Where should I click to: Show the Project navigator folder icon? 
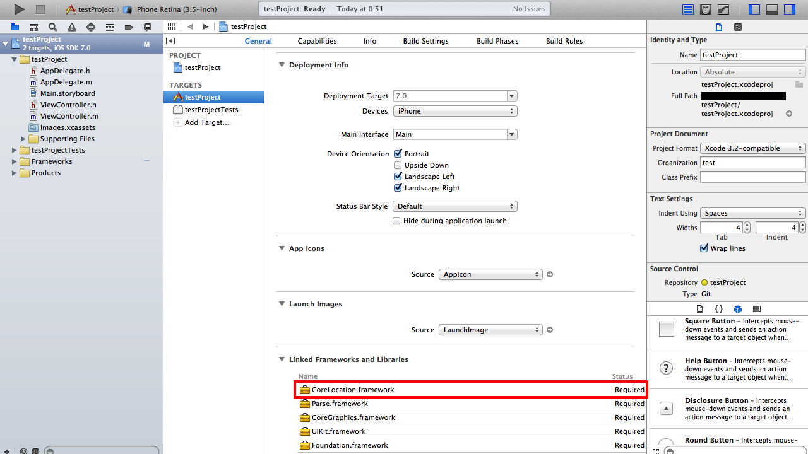(x=15, y=27)
